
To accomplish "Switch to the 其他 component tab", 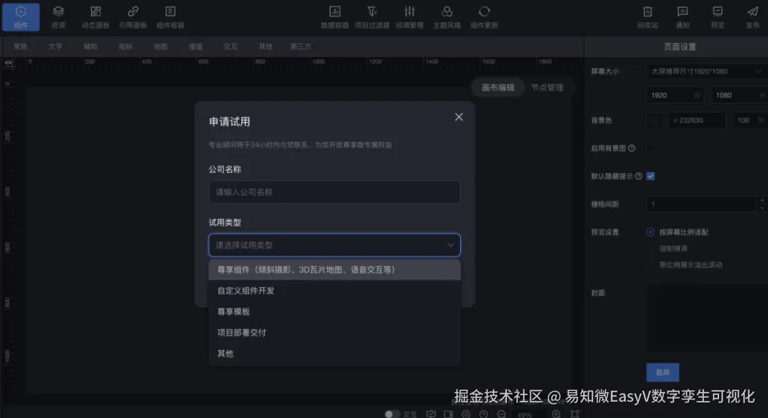I will pos(265,46).
